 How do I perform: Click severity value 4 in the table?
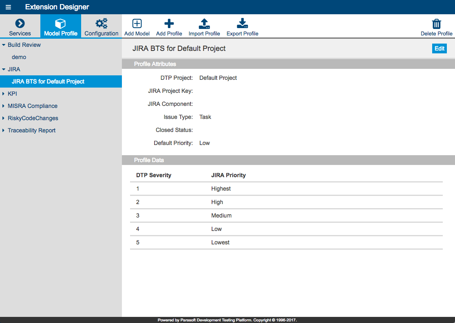(x=137, y=229)
